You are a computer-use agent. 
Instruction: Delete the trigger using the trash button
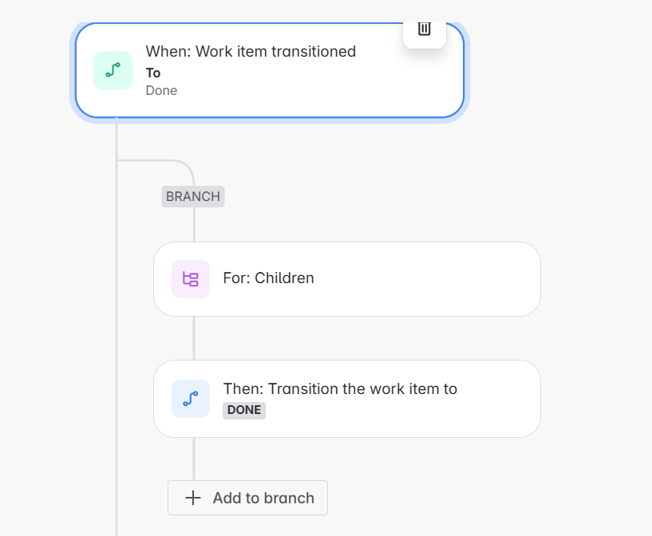[x=424, y=30]
